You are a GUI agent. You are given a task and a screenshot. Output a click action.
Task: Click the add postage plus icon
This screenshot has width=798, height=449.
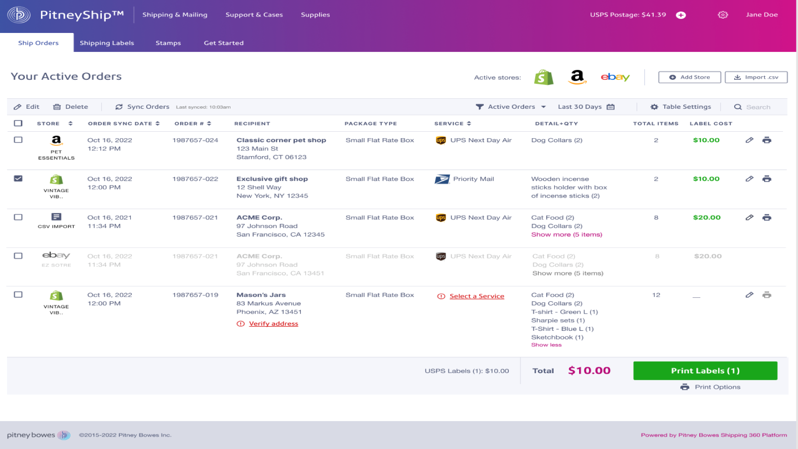click(680, 14)
